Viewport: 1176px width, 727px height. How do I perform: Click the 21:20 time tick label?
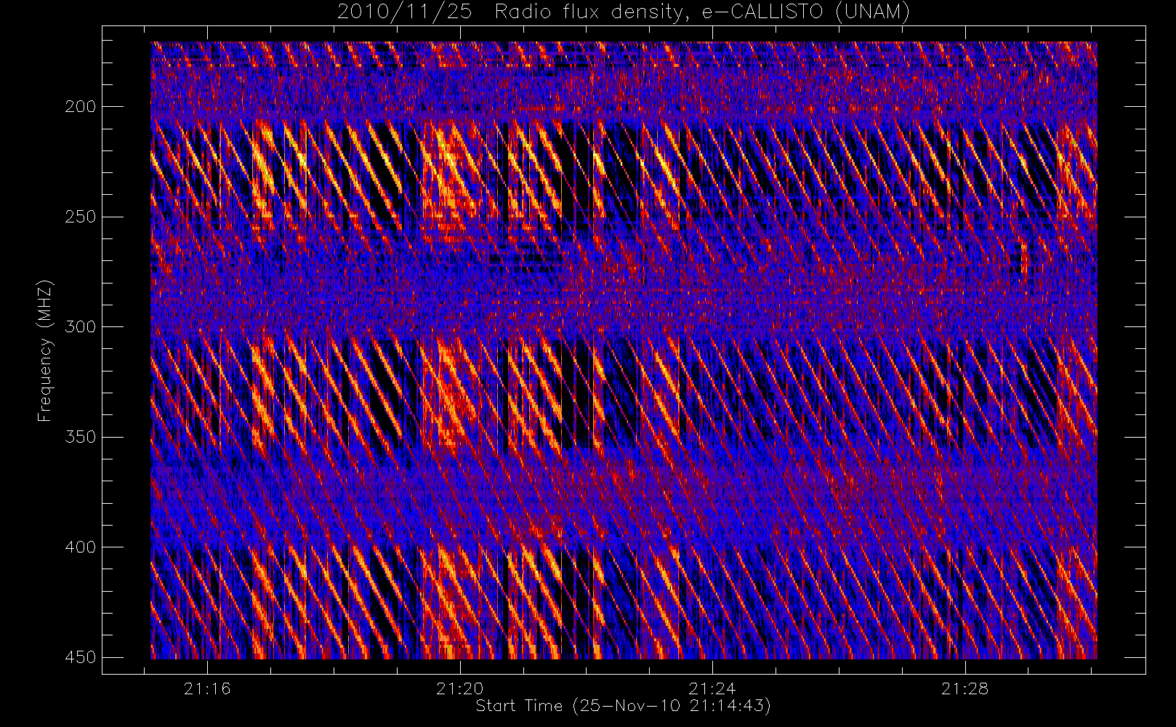460,688
